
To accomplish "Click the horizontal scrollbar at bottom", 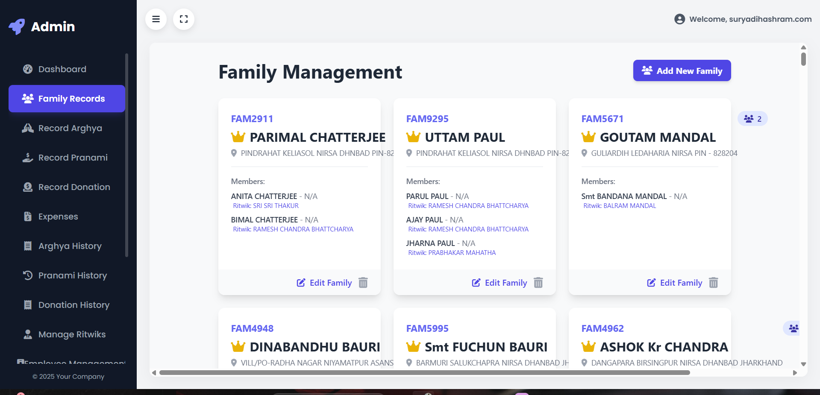I will [x=424, y=373].
